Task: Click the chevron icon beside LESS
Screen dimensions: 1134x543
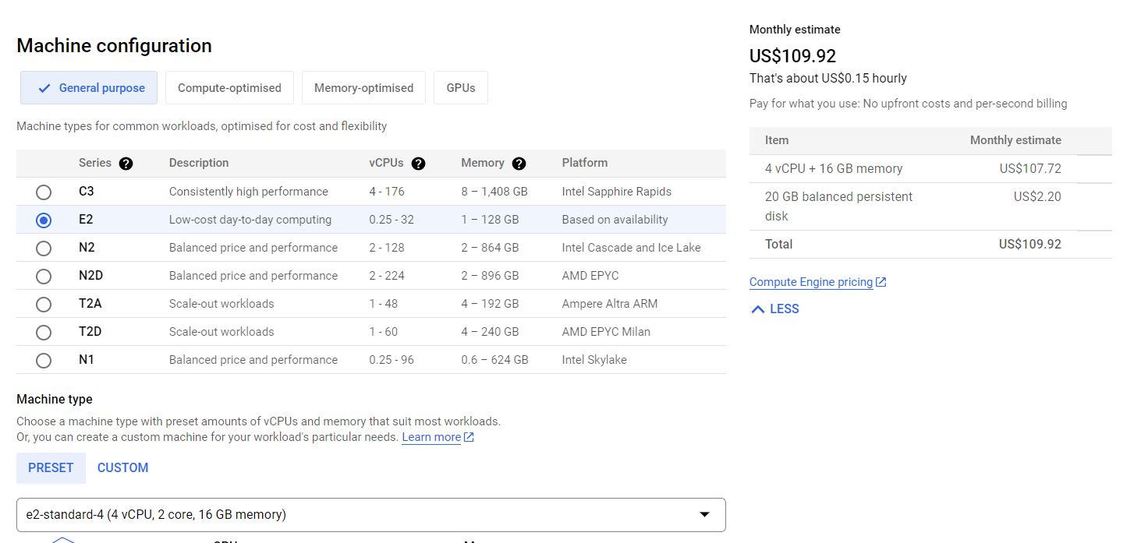Action: click(757, 309)
